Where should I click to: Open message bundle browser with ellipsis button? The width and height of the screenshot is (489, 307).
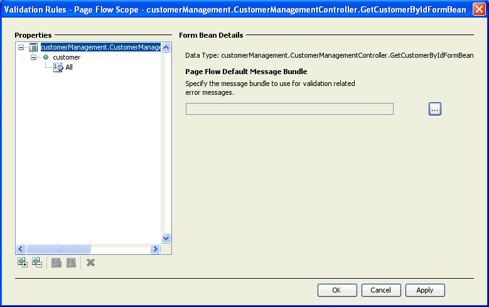435,109
